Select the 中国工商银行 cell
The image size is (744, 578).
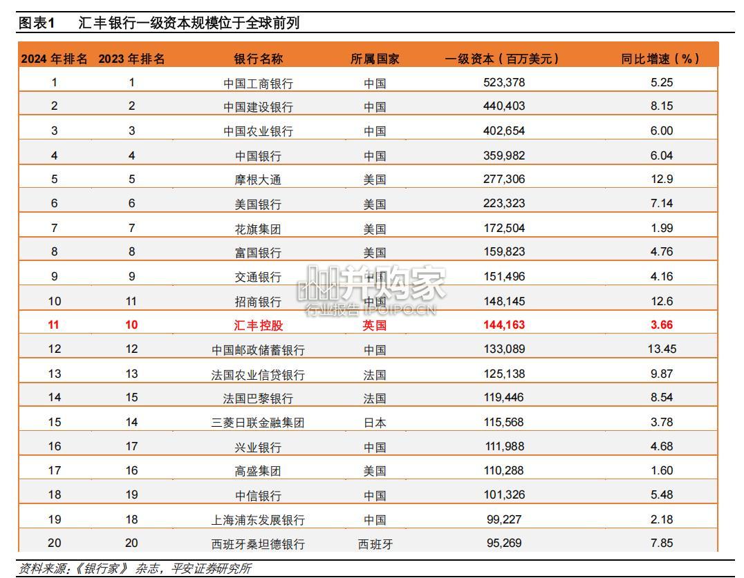tap(258, 84)
